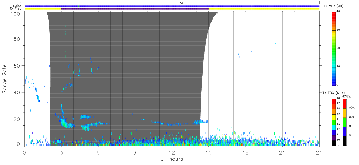Click the 80 tick label on range axis

click(x=17, y=39)
